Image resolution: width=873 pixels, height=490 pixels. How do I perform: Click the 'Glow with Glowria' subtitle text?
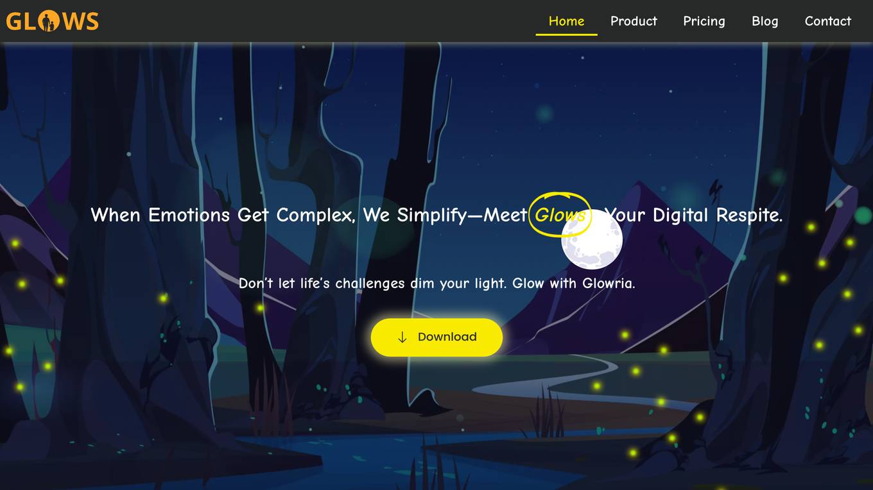[x=574, y=283]
